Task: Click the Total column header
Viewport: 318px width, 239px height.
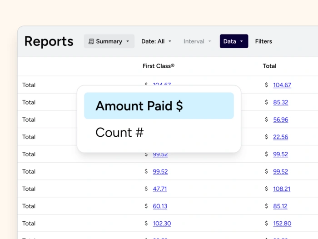Action: [x=269, y=66]
